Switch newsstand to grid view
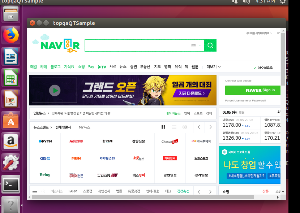Viewport: 300px width, 213px height. [163, 127]
